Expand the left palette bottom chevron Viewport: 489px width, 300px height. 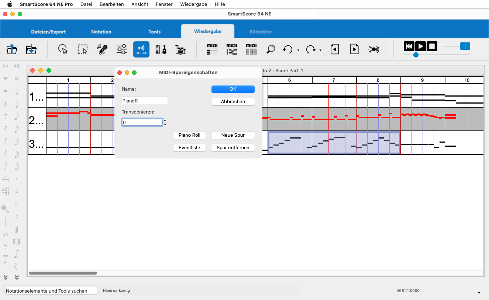[6, 277]
